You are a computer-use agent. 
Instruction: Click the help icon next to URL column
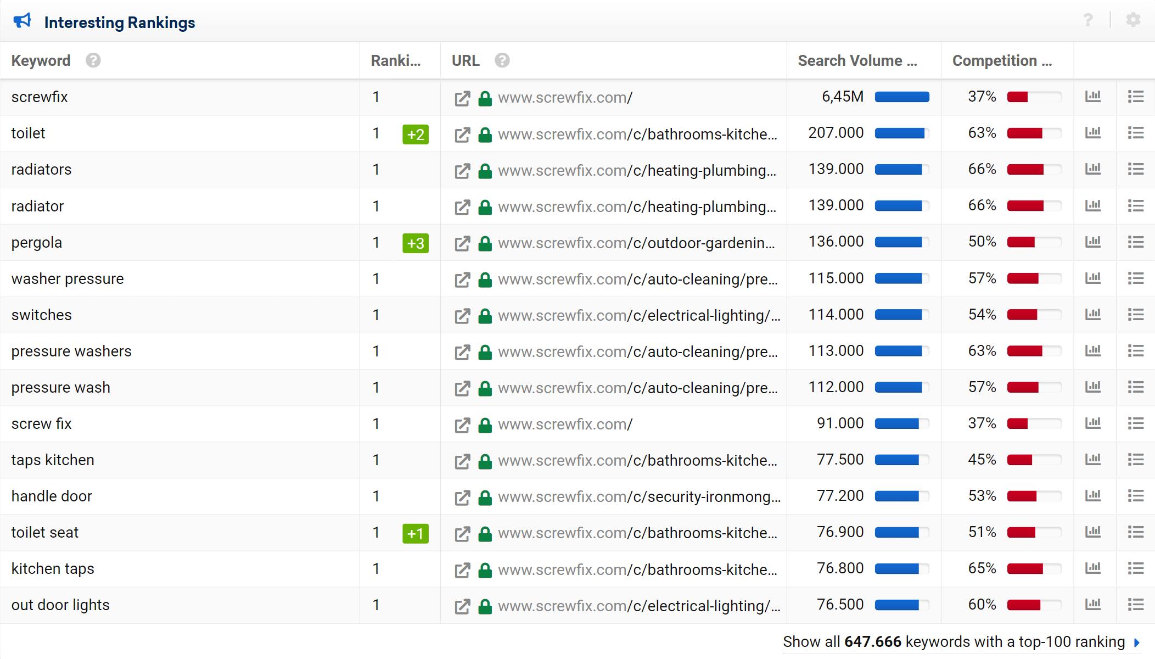tap(502, 60)
